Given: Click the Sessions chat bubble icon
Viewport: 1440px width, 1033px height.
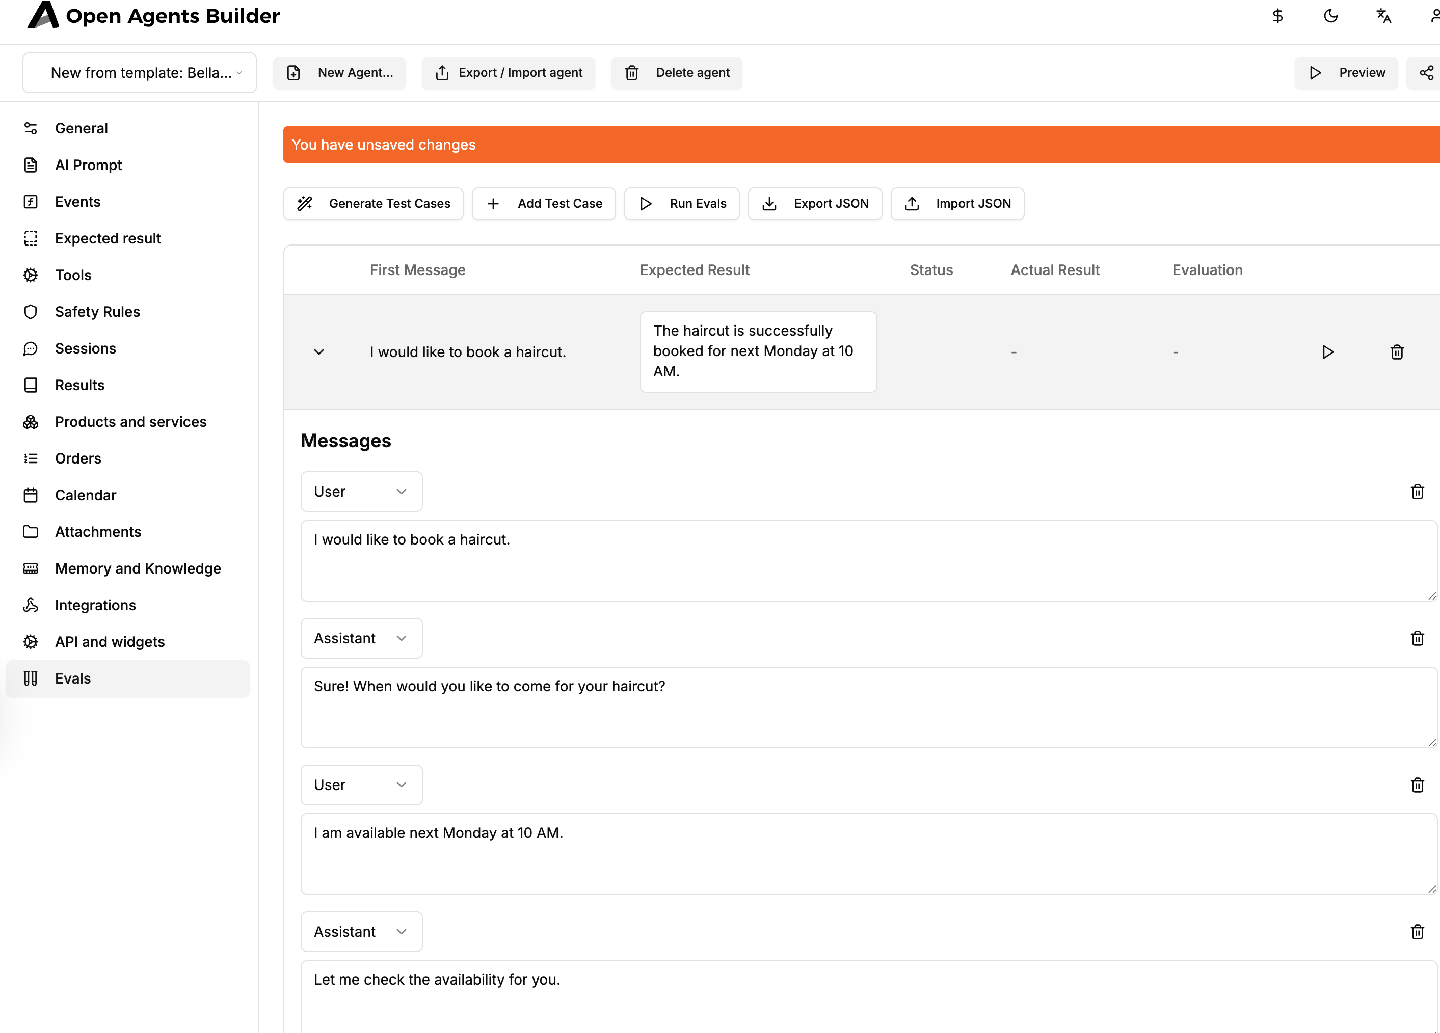Looking at the screenshot, I should (x=31, y=348).
